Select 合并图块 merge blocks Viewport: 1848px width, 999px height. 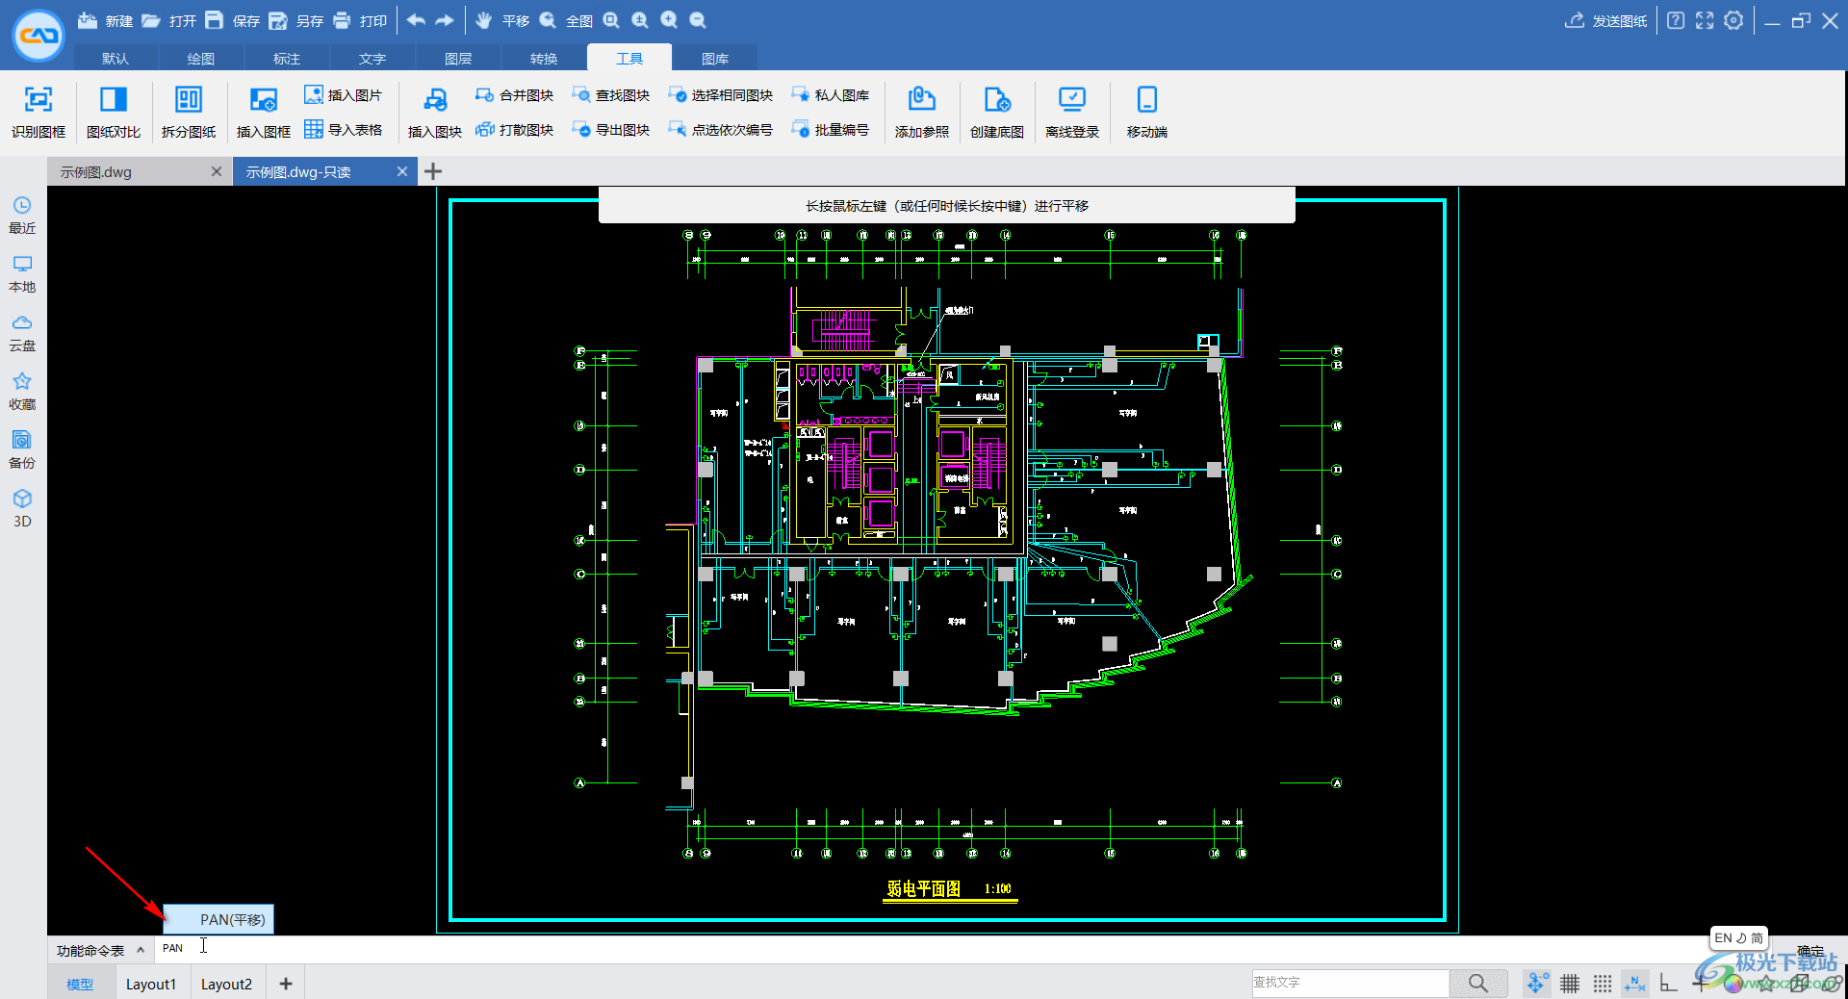tap(515, 95)
